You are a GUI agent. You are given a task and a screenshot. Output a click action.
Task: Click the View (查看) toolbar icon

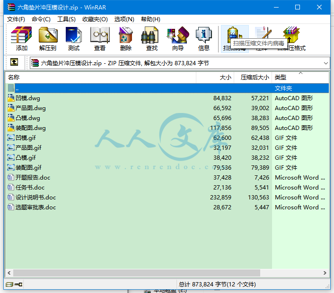pos(100,34)
